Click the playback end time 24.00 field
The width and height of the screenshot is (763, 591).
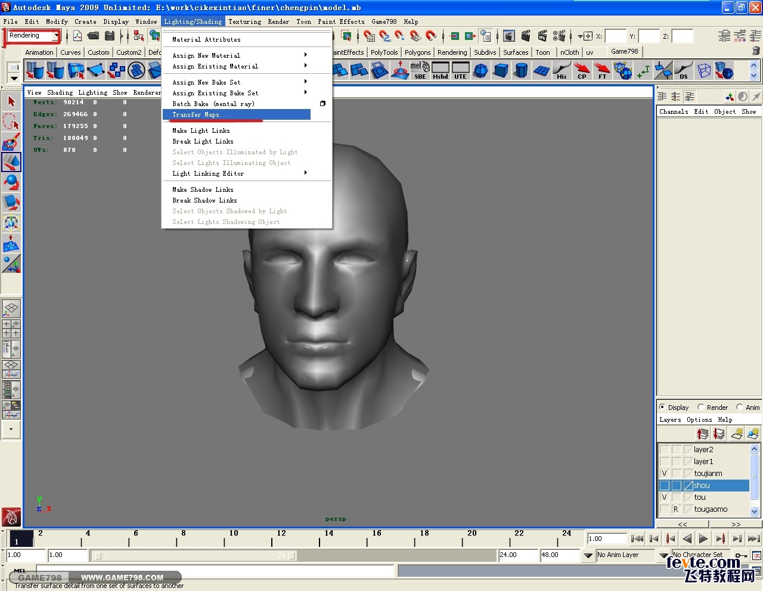(x=517, y=555)
